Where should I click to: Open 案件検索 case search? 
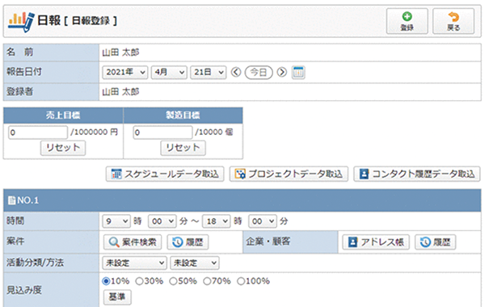point(133,242)
